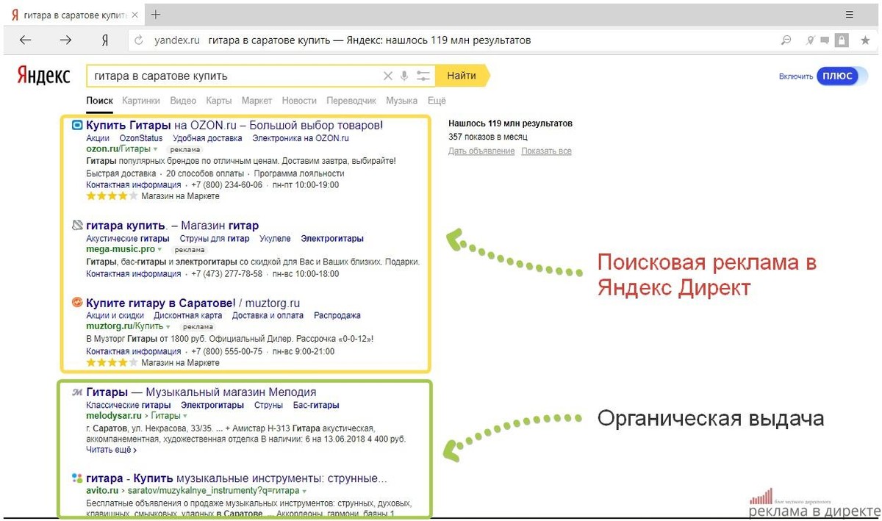Open 'Контактная информация' under mega-music ad
The image size is (882, 521).
click(x=134, y=273)
